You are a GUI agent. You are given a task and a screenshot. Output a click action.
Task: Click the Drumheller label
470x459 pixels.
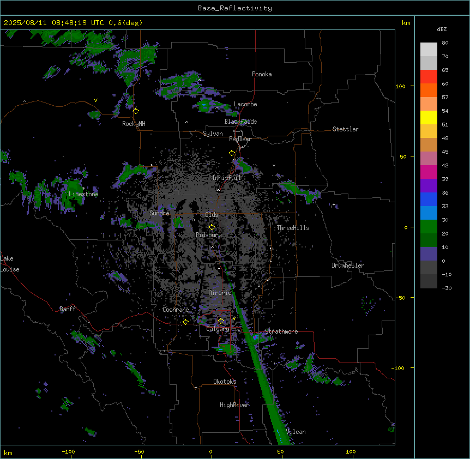tap(348, 265)
